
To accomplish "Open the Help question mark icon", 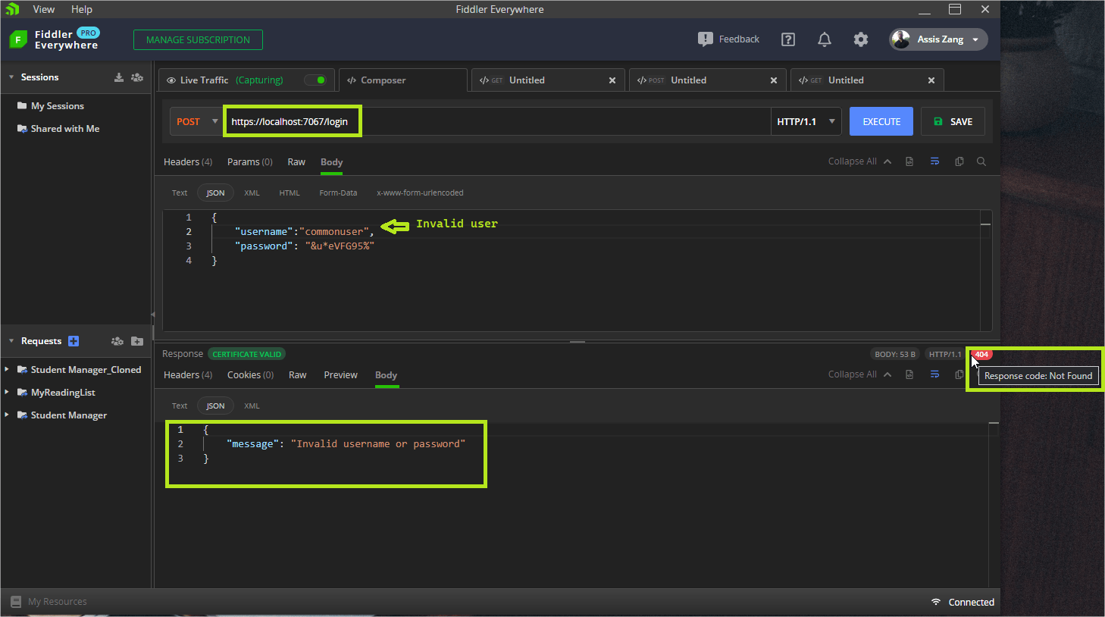I will [788, 39].
